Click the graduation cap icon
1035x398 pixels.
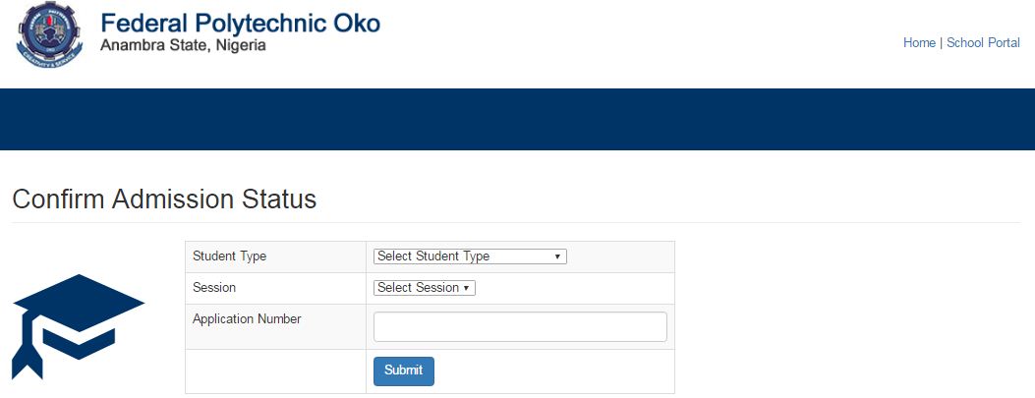pyautogui.click(x=79, y=324)
